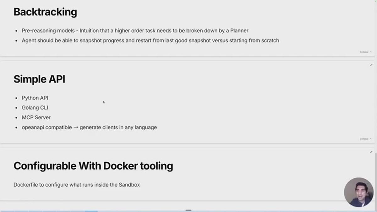Select the Golang CLI bullet item
Image resolution: width=377 pixels, height=212 pixels.
click(x=35, y=108)
